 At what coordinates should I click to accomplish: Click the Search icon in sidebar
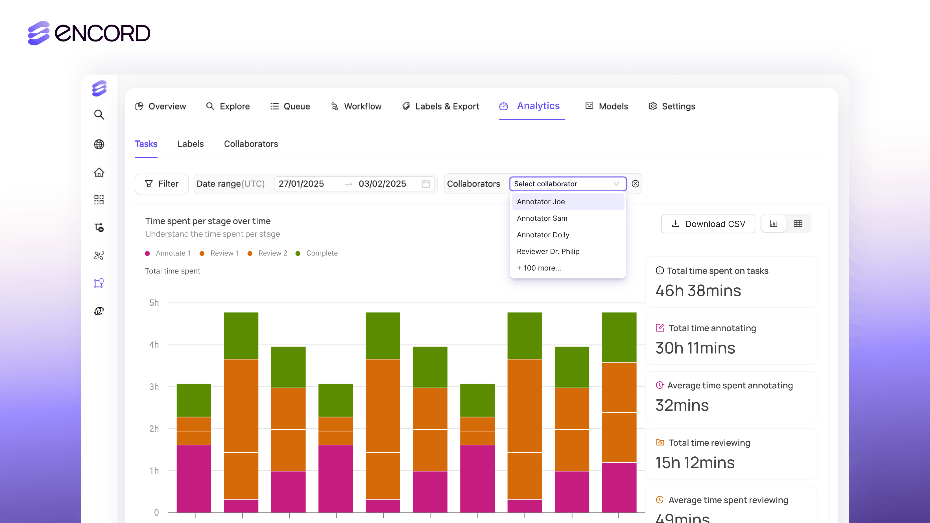click(x=99, y=114)
